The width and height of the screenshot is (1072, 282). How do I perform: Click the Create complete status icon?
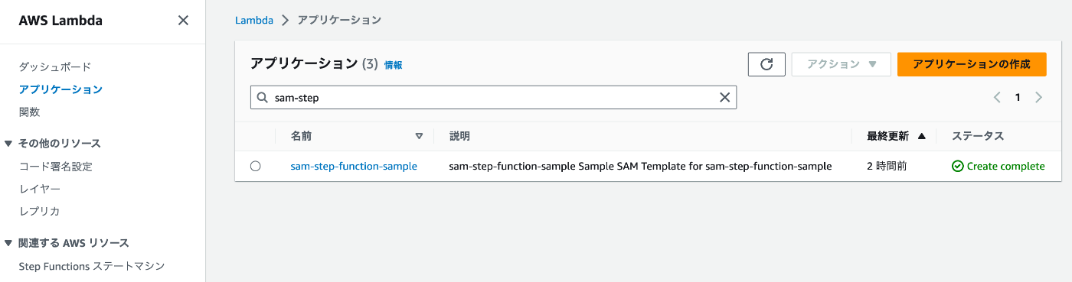pos(957,166)
